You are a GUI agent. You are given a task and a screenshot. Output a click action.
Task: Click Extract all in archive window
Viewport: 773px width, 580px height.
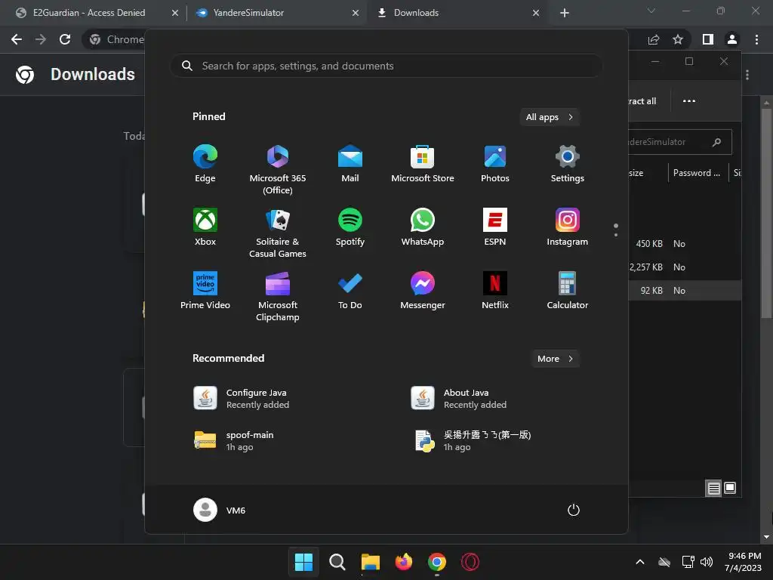point(642,101)
